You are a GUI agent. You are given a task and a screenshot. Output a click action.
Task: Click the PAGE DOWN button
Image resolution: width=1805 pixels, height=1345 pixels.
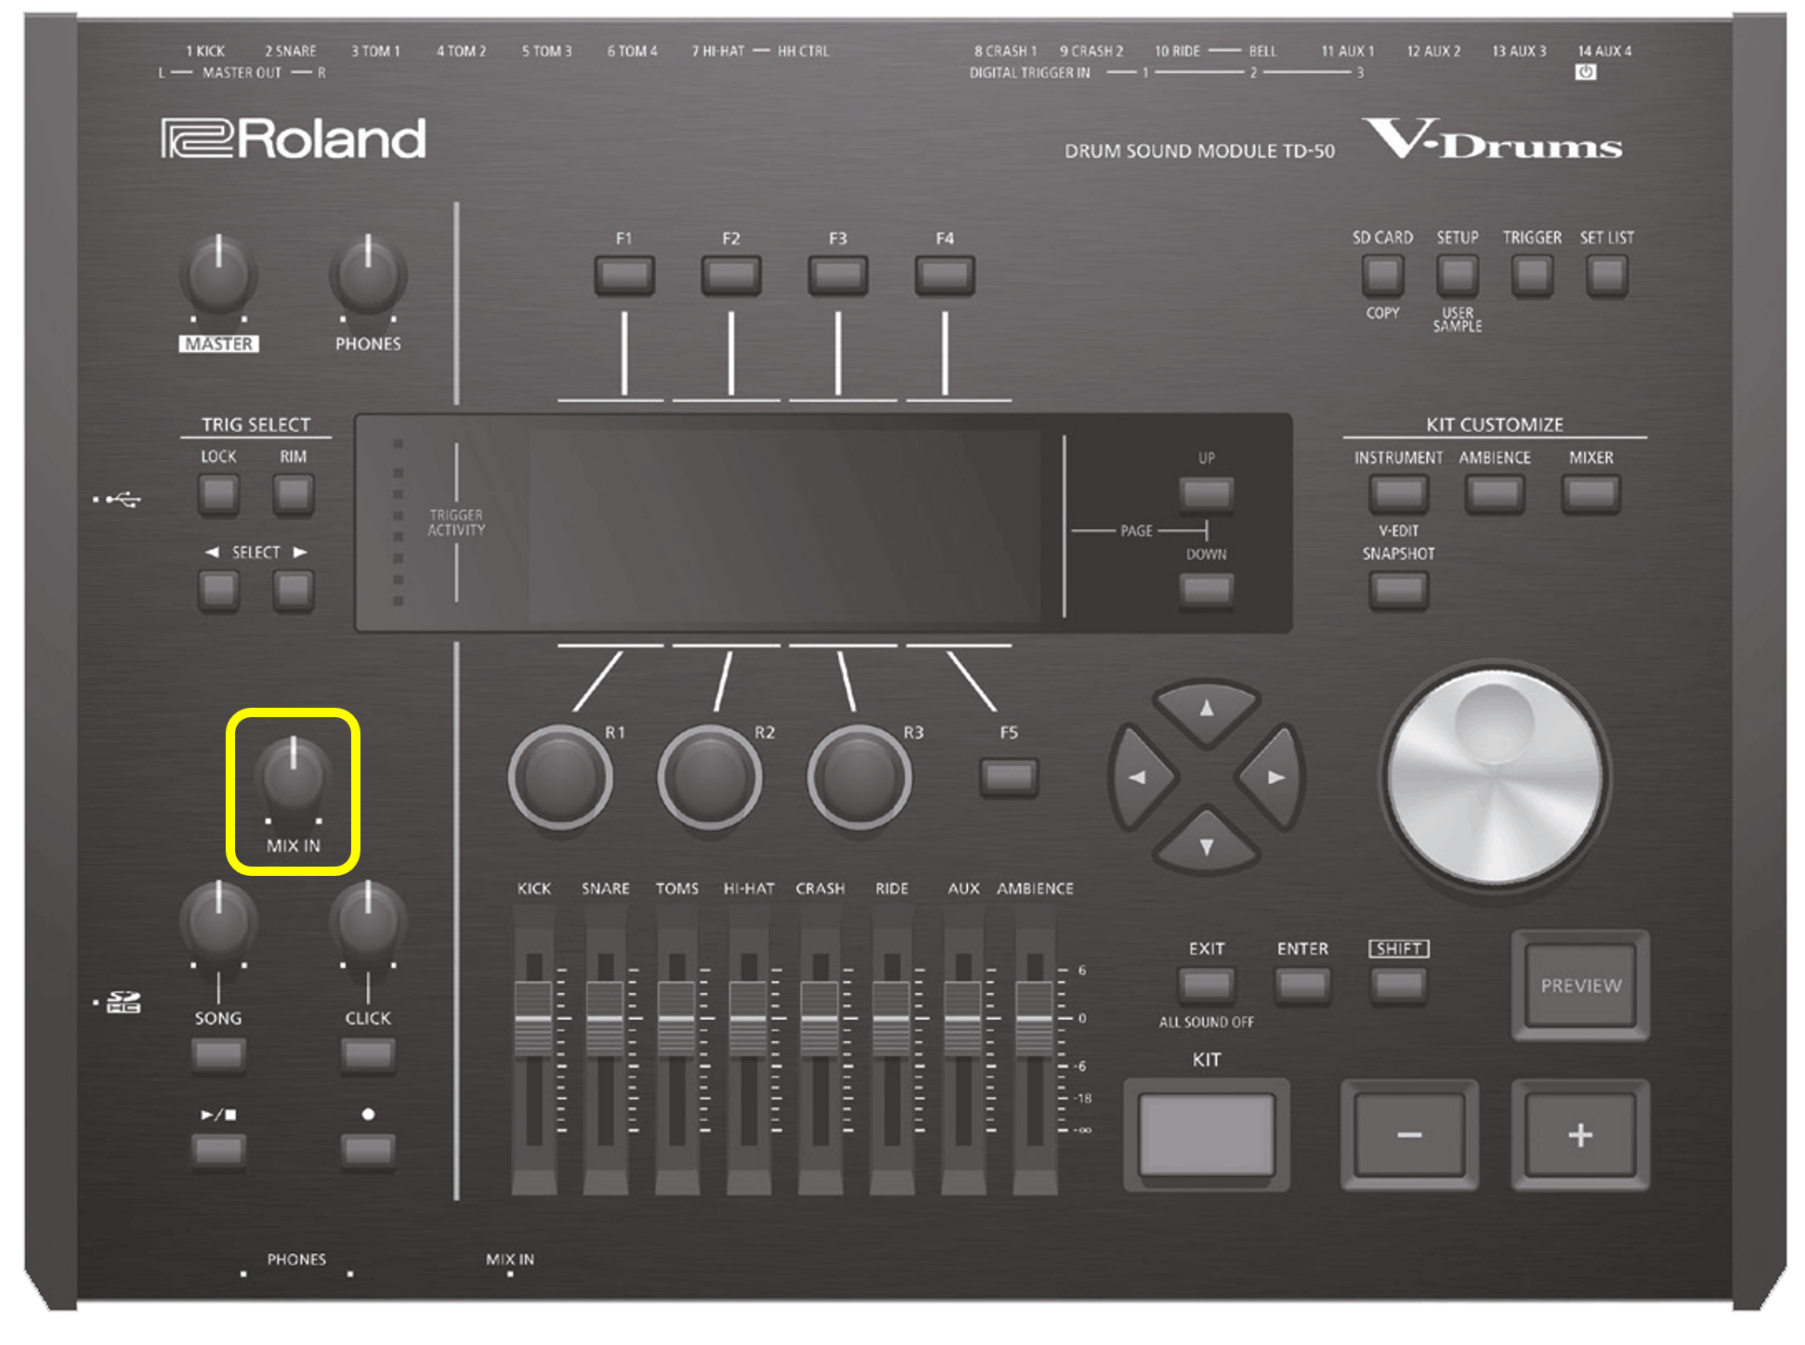tap(1207, 589)
